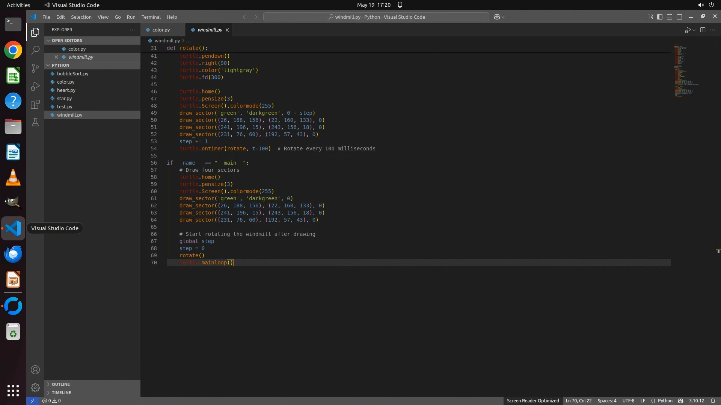Expand the Timeline section

tap(61, 393)
